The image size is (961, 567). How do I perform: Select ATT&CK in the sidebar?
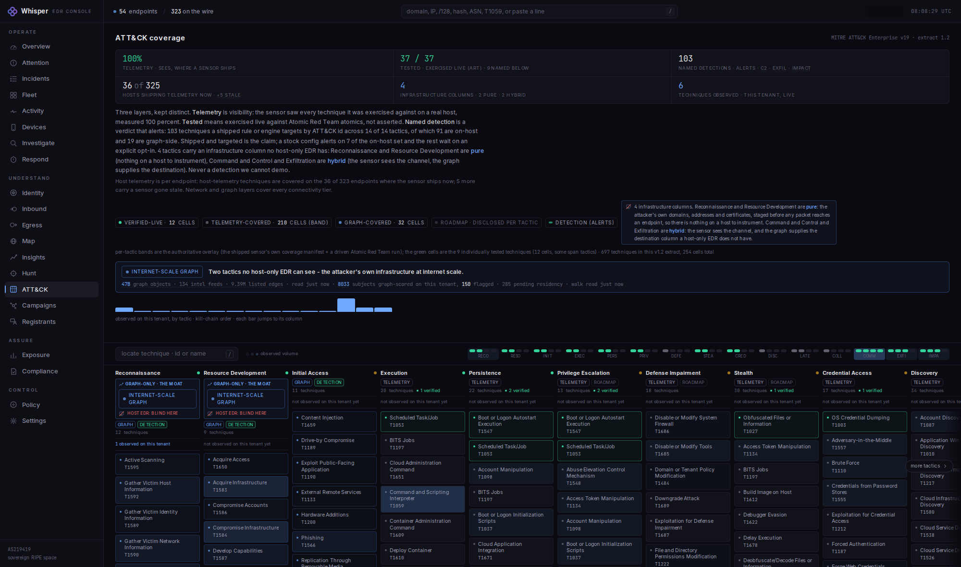52,290
